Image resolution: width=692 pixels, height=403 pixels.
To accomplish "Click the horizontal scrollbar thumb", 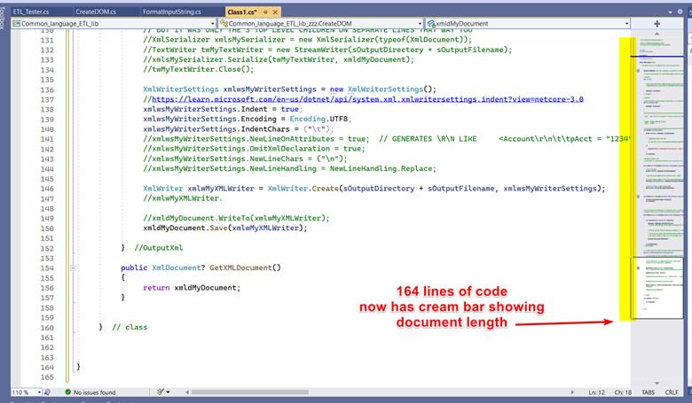I will 249,392.
